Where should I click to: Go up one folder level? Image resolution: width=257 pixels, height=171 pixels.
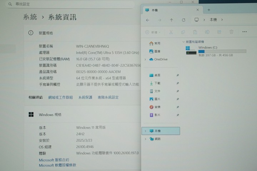171,20
